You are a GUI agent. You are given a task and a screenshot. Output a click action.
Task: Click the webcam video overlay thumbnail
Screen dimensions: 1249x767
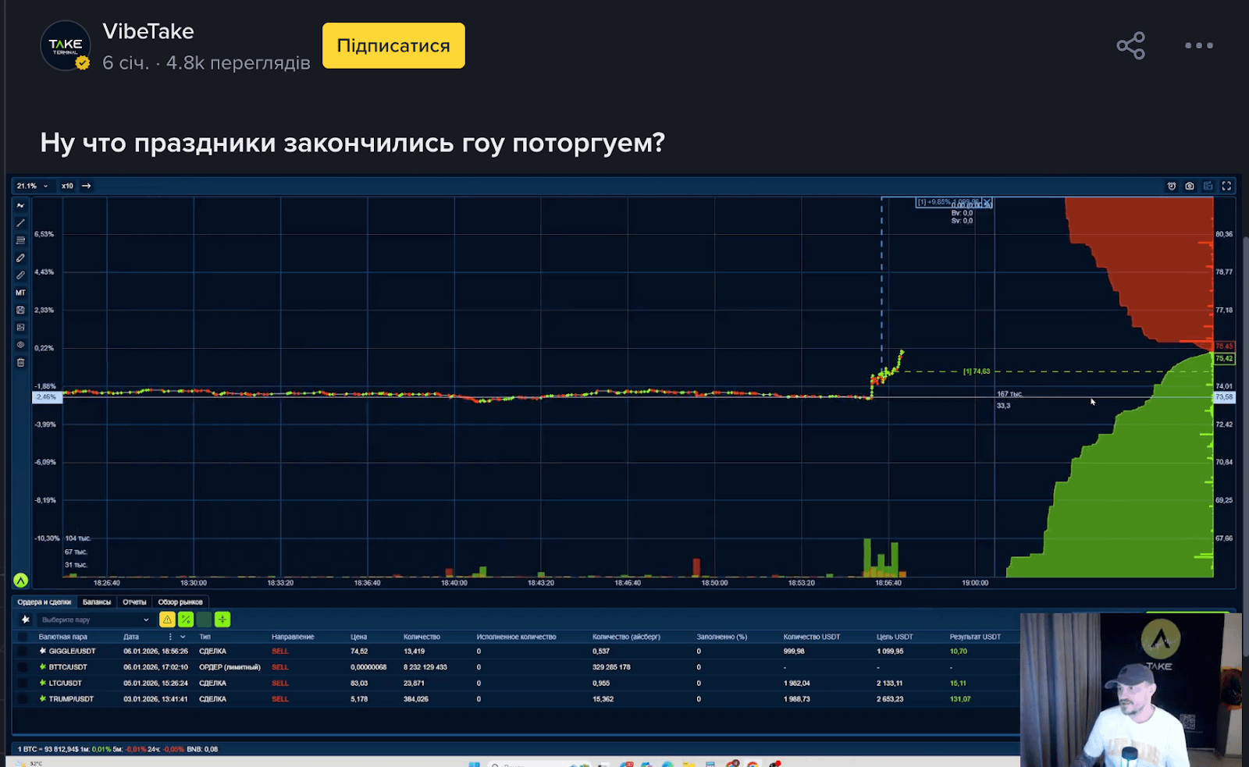pyautogui.click(x=1130, y=690)
